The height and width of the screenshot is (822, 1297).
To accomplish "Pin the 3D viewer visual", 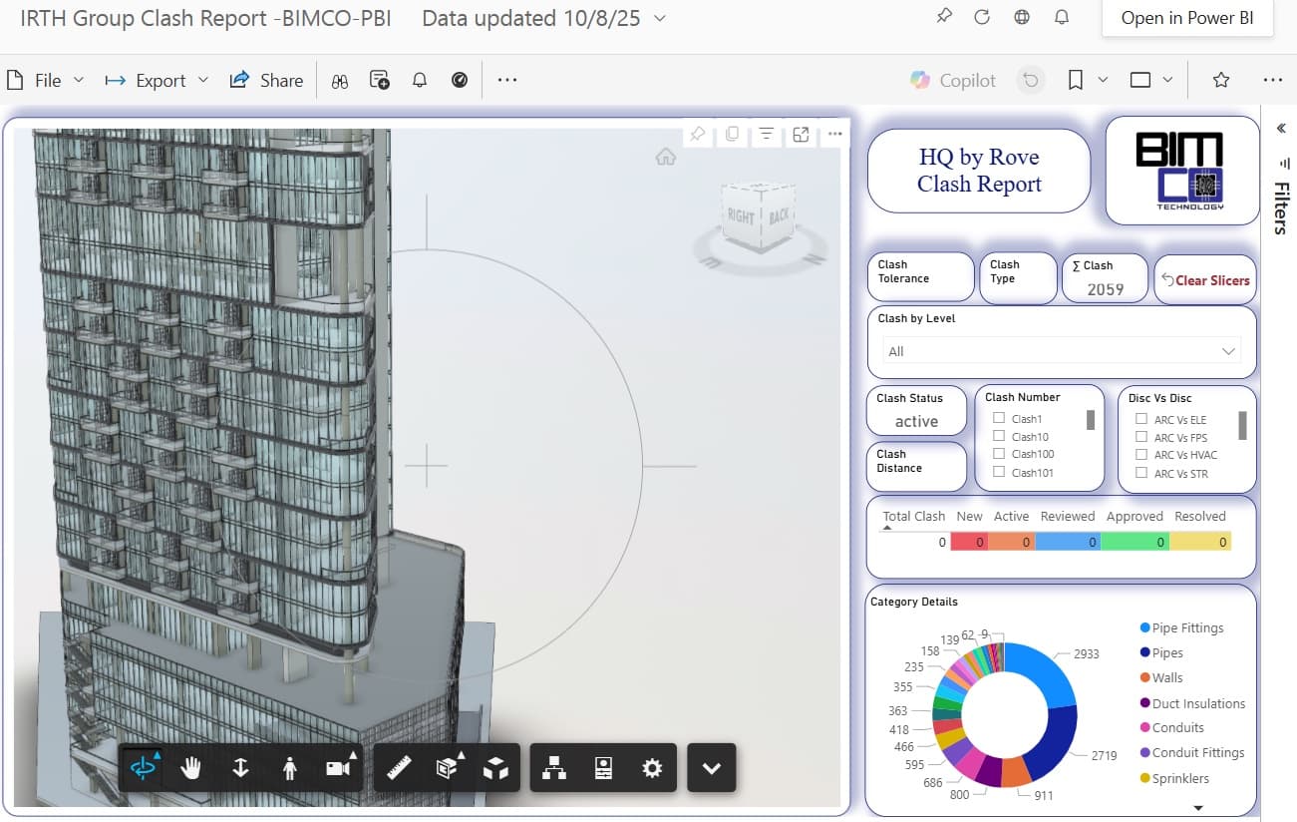I will pyautogui.click(x=698, y=133).
